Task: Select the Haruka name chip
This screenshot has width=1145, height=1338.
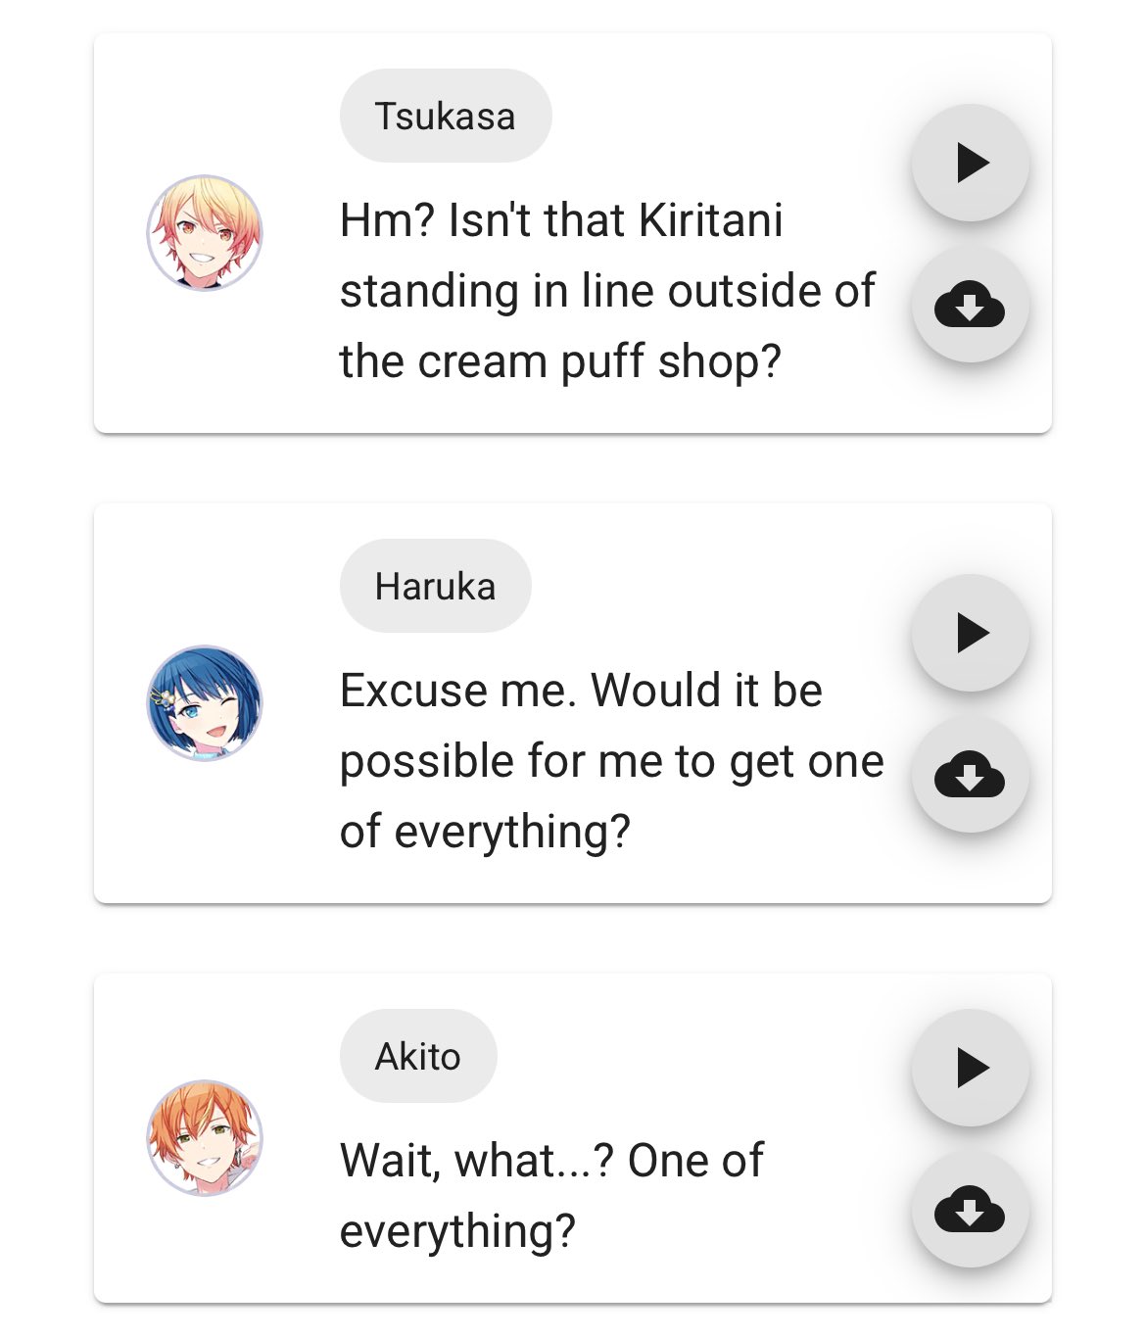Action: coord(435,586)
